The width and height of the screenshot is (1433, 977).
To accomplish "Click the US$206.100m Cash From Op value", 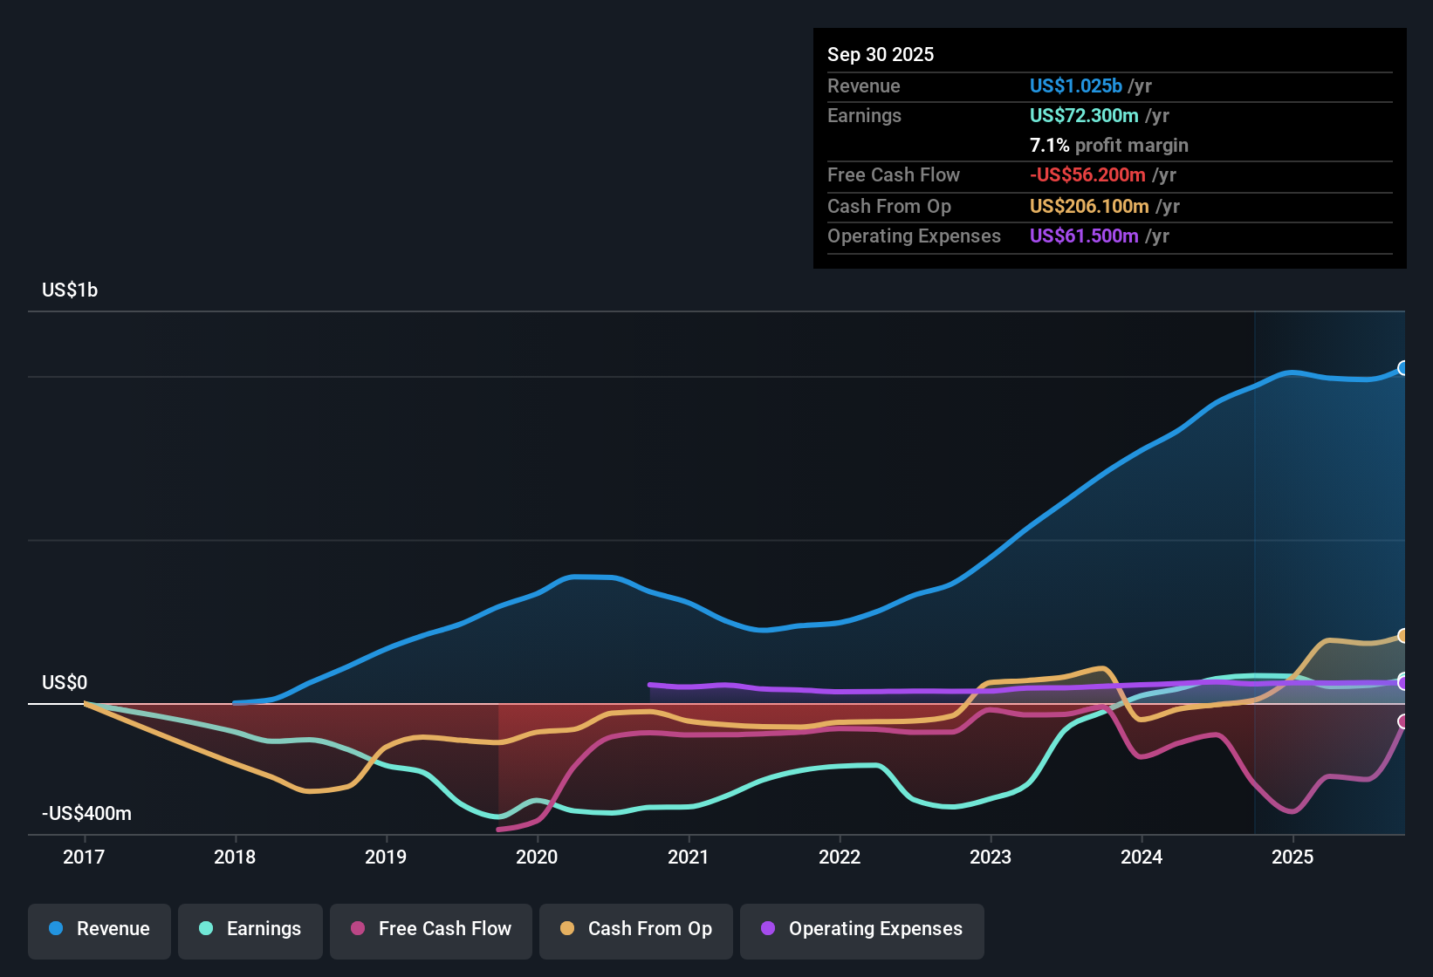I will click(x=1091, y=206).
